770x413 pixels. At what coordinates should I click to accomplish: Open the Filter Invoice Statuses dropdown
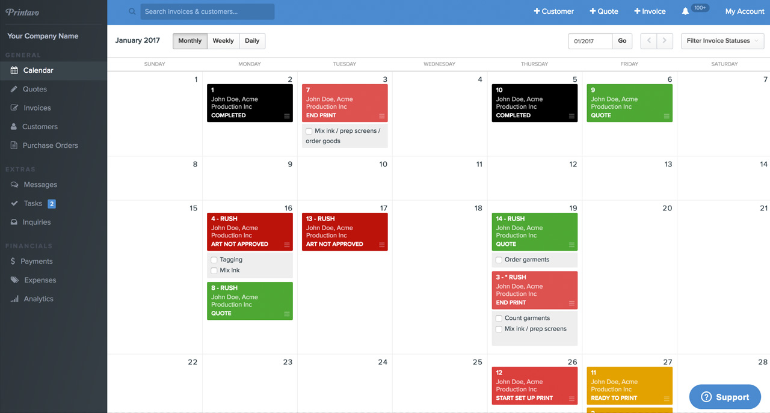722,41
